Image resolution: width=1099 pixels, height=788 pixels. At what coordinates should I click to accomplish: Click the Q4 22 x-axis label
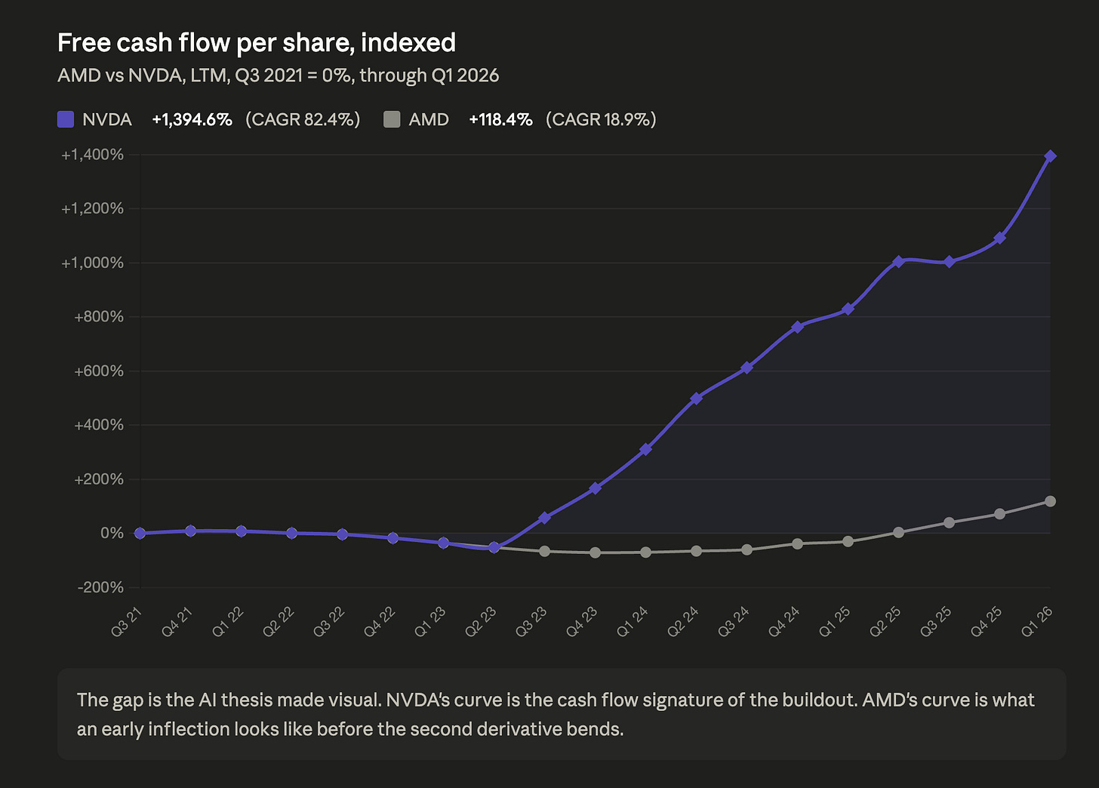click(379, 621)
